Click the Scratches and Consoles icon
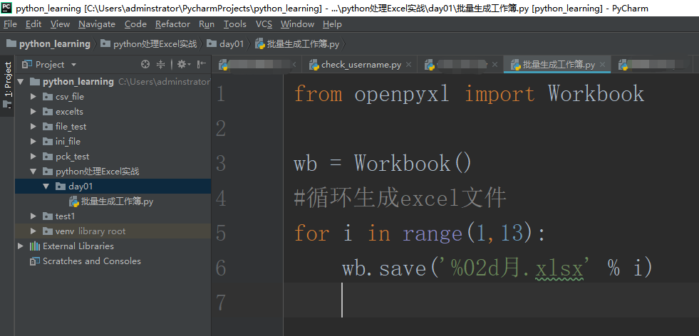Viewport: 699px width, 336px height. [x=34, y=261]
